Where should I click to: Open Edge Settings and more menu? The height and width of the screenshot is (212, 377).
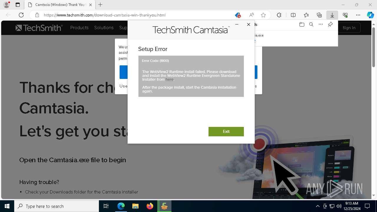[x=358, y=15]
